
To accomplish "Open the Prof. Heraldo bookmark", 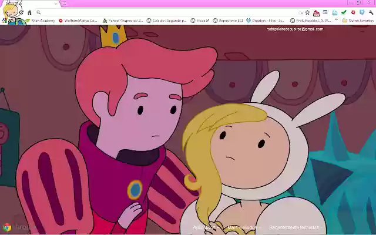I will 311,21.
